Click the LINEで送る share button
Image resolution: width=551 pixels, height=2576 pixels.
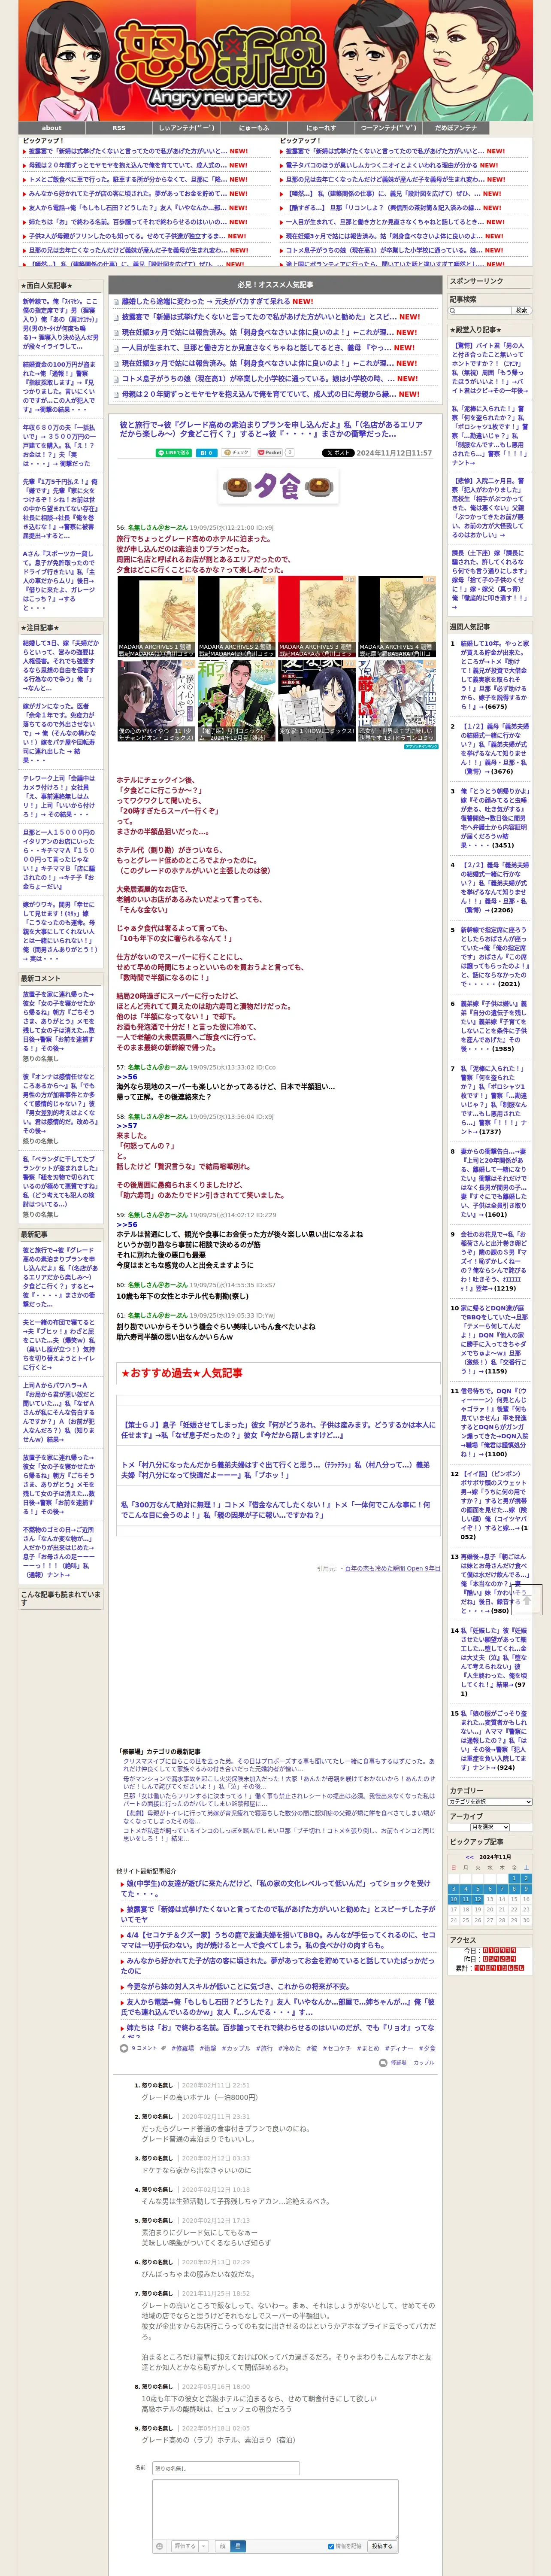(174, 453)
